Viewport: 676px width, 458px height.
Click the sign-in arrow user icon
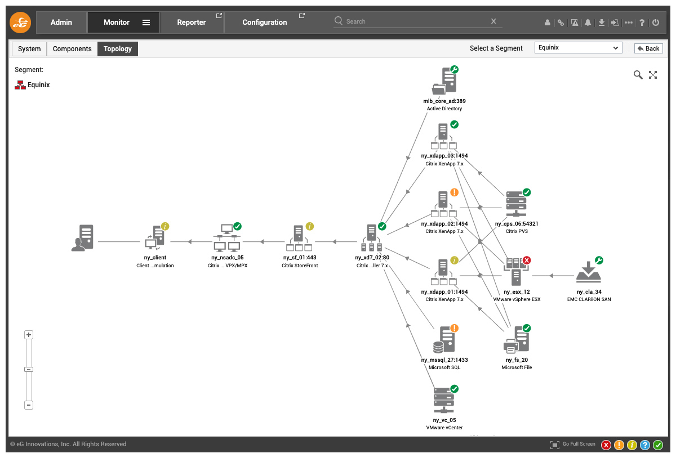[x=615, y=23]
